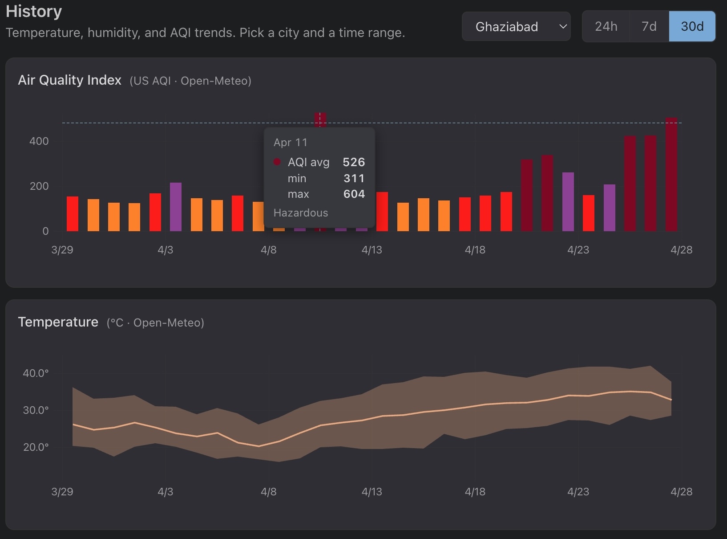The height and width of the screenshot is (539, 727).
Task: Click the purple AQI bar above 4/3
Action: pos(176,207)
